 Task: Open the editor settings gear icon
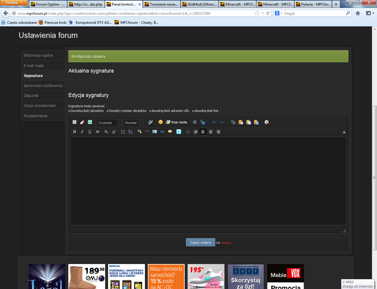tap(267, 122)
